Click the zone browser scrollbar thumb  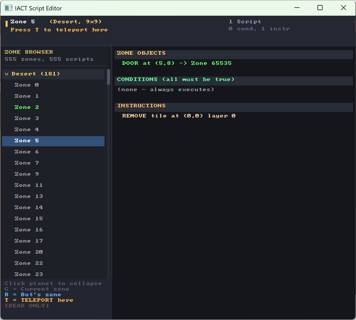tap(109, 77)
